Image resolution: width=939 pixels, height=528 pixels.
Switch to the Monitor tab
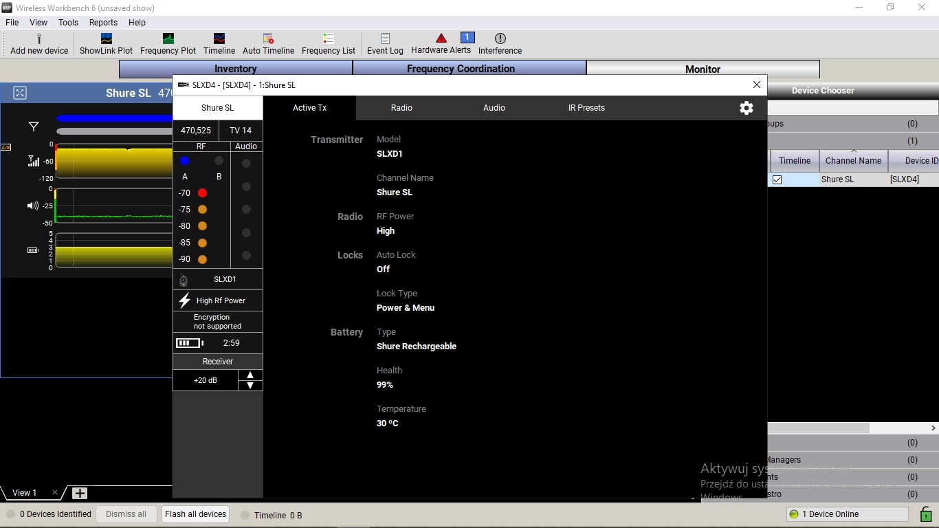click(703, 69)
